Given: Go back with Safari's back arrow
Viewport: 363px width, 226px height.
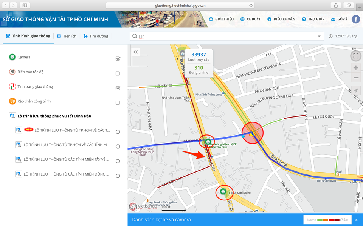Looking at the screenshot, I should [x=6, y=5].
